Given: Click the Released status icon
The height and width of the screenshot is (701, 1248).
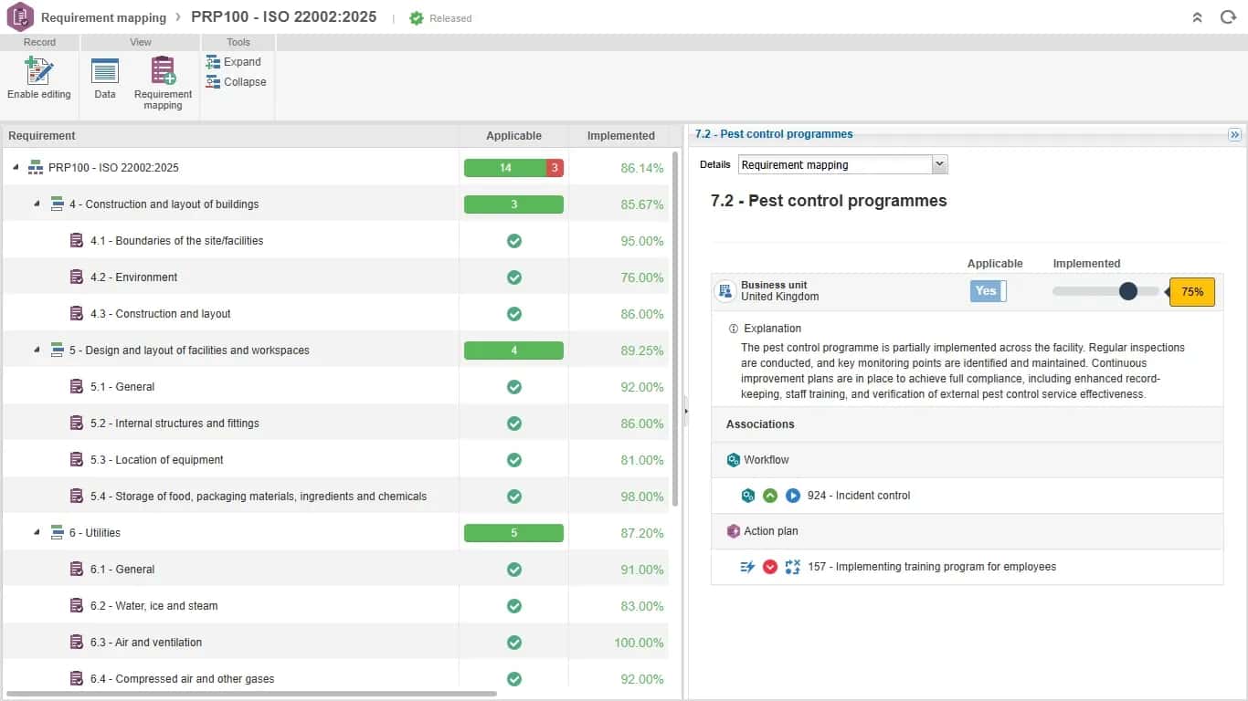Looking at the screenshot, I should [417, 18].
